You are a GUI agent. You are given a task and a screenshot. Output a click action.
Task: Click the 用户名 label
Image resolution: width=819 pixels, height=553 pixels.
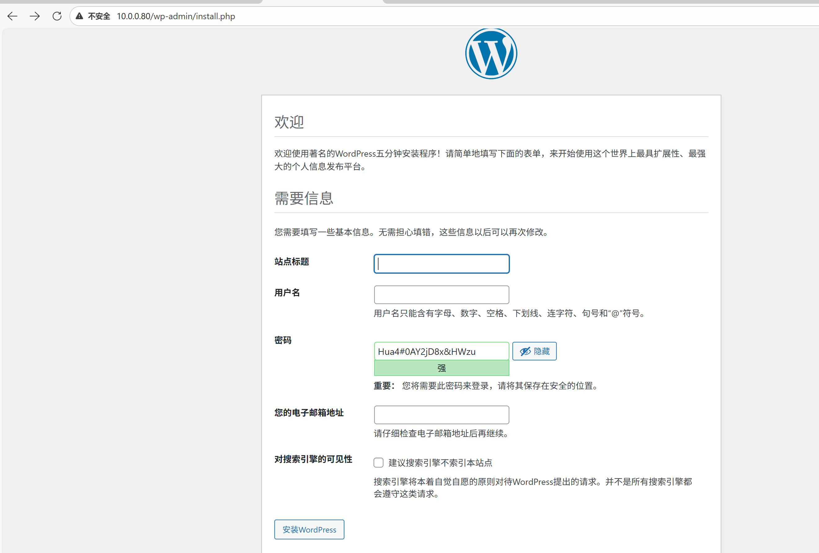pos(287,293)
